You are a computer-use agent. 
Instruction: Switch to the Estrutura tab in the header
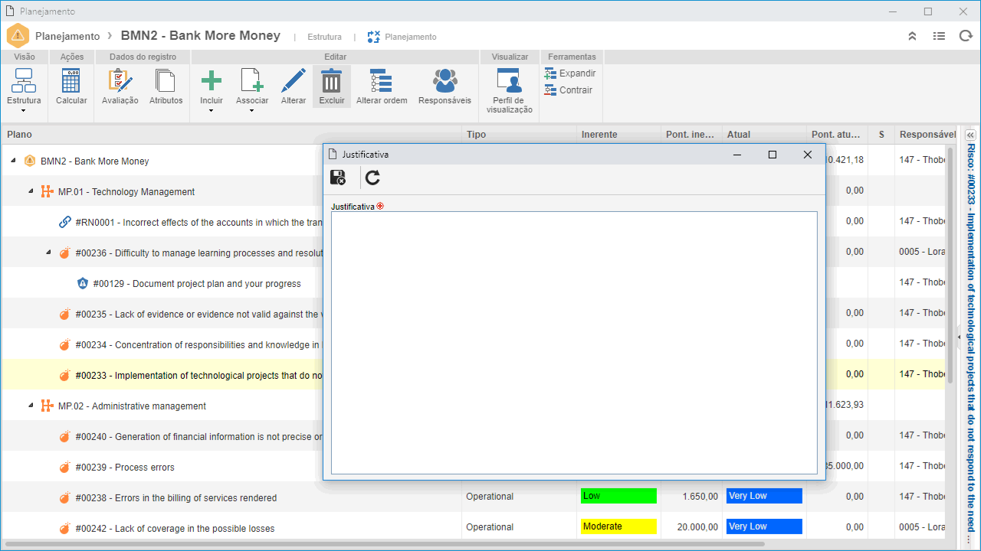(324, 37)
